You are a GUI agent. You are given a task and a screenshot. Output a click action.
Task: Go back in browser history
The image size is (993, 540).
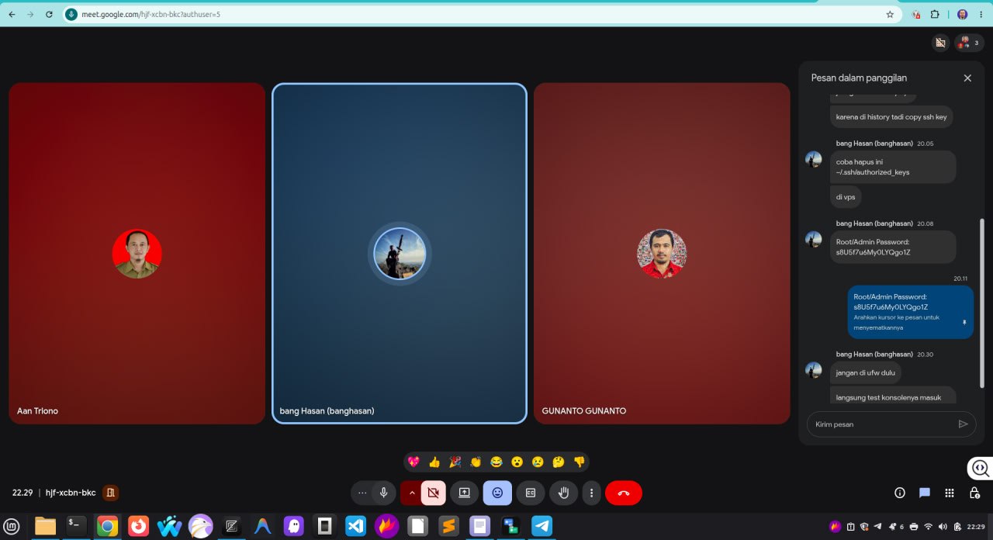(x=12, y=14)
